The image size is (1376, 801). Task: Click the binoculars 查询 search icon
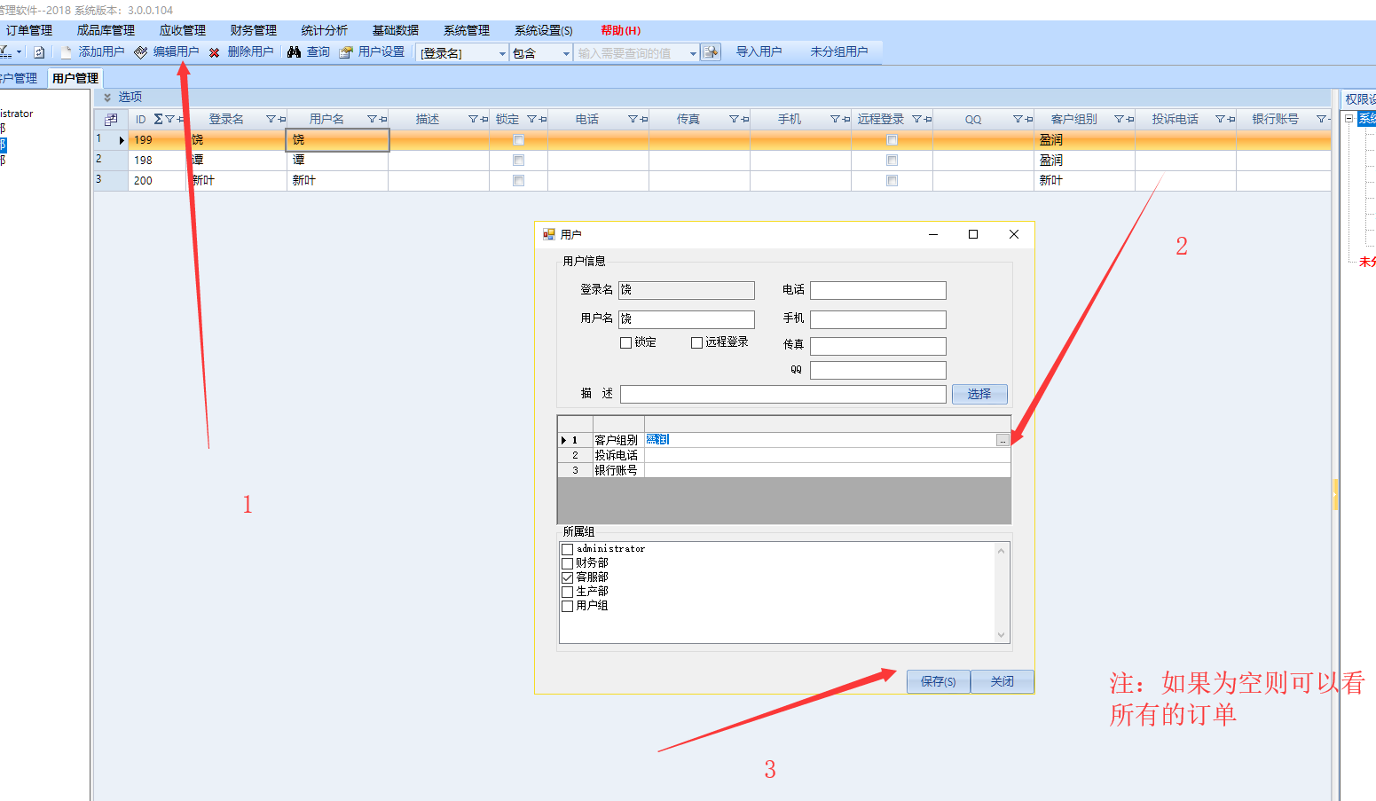click(x=295, y=52)
